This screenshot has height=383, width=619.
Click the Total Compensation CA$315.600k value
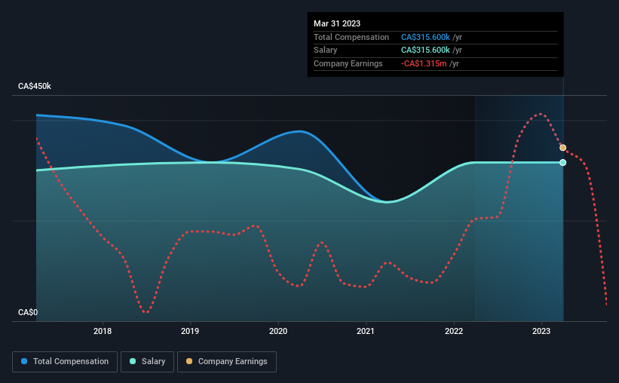(x=425, y=37)
